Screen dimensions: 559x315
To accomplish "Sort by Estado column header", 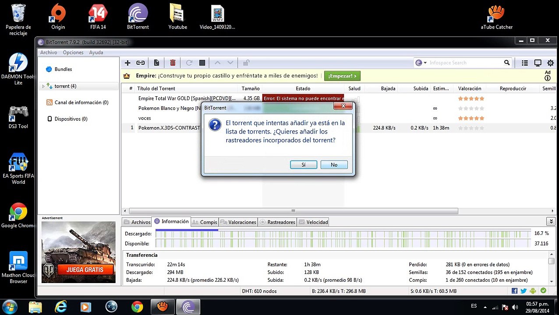I will point(303,88).
